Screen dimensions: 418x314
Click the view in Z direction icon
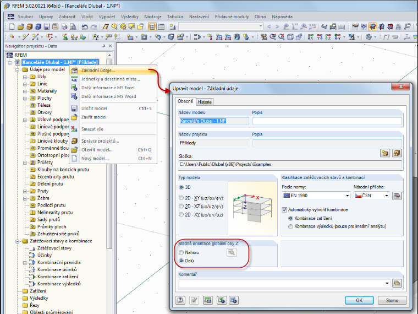(x=328, y=37)
